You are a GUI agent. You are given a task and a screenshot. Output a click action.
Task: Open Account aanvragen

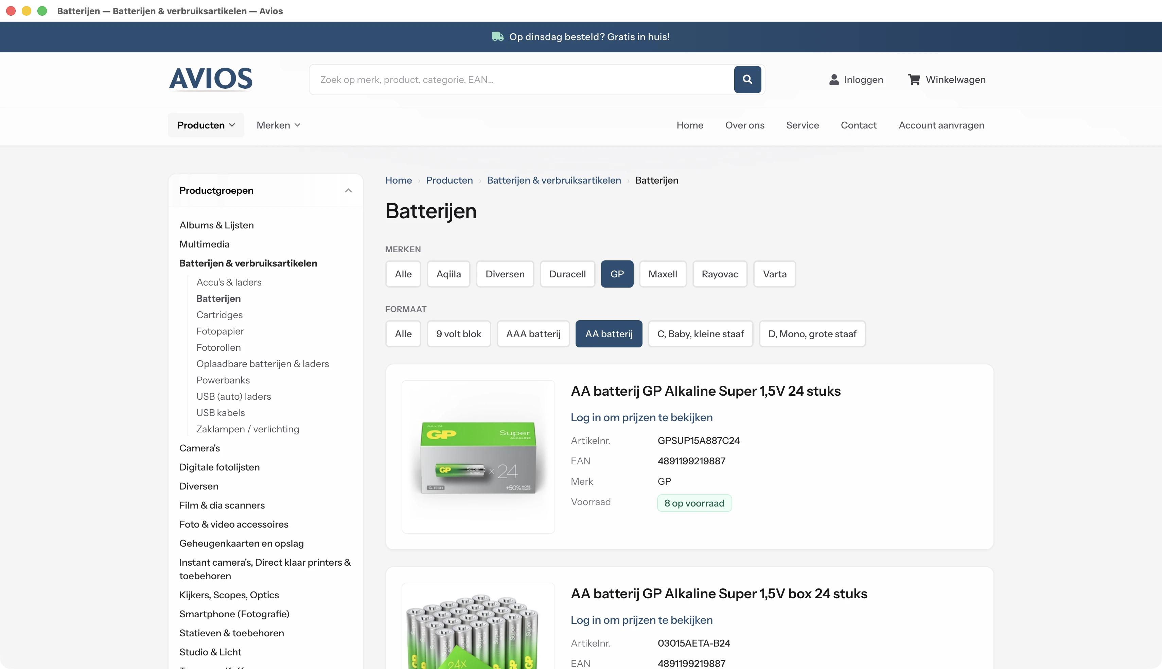click(941, 125)
